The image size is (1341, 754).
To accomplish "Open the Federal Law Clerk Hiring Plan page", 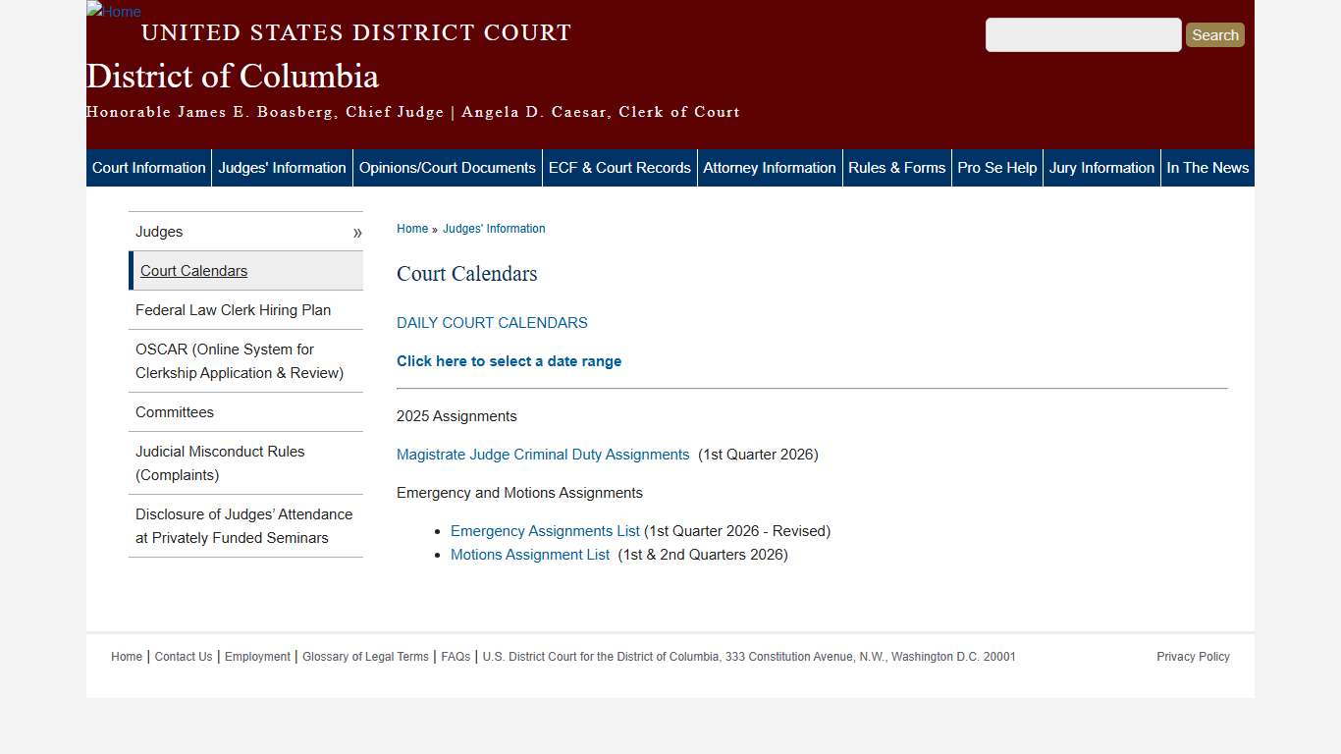I will pyautogui.click(x=233, y=310).
